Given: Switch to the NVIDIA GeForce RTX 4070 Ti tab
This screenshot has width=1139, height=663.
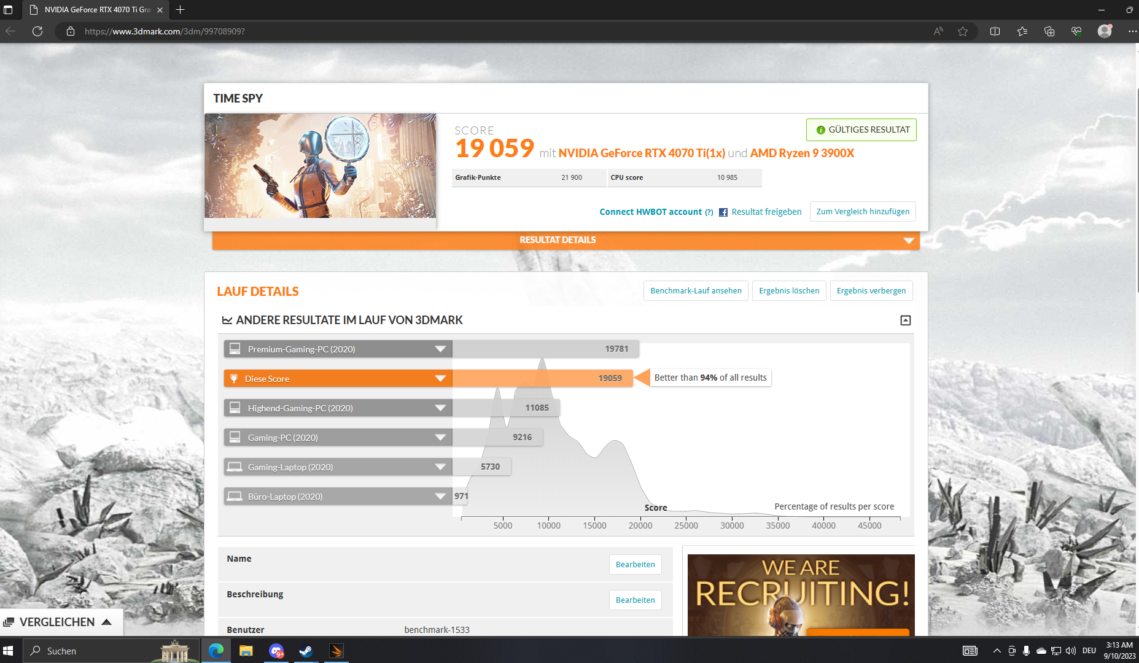Looking at the screenshot, I should [97, 10].
